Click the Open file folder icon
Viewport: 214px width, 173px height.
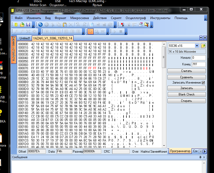pos(22,25)
